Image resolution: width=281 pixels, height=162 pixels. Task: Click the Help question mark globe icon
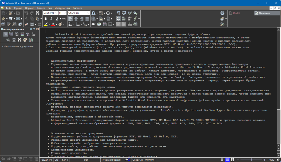tap(222, 13)
